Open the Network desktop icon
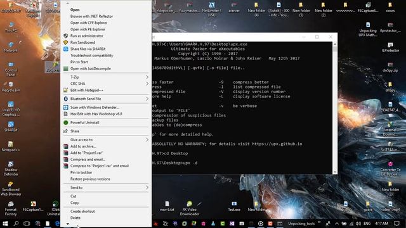406x228 pixels. [x=11, y=47]
